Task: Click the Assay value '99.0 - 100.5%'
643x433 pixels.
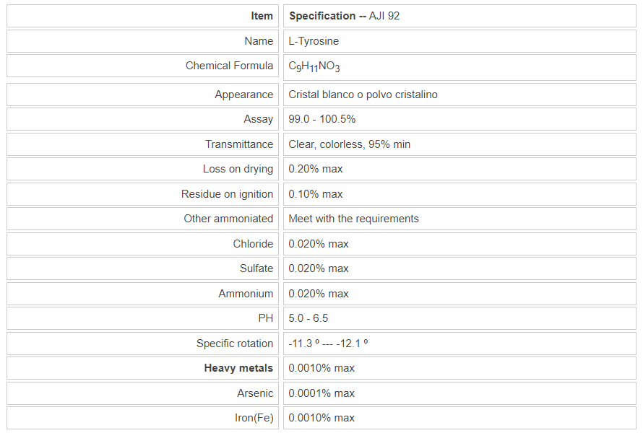Action: 321,119
